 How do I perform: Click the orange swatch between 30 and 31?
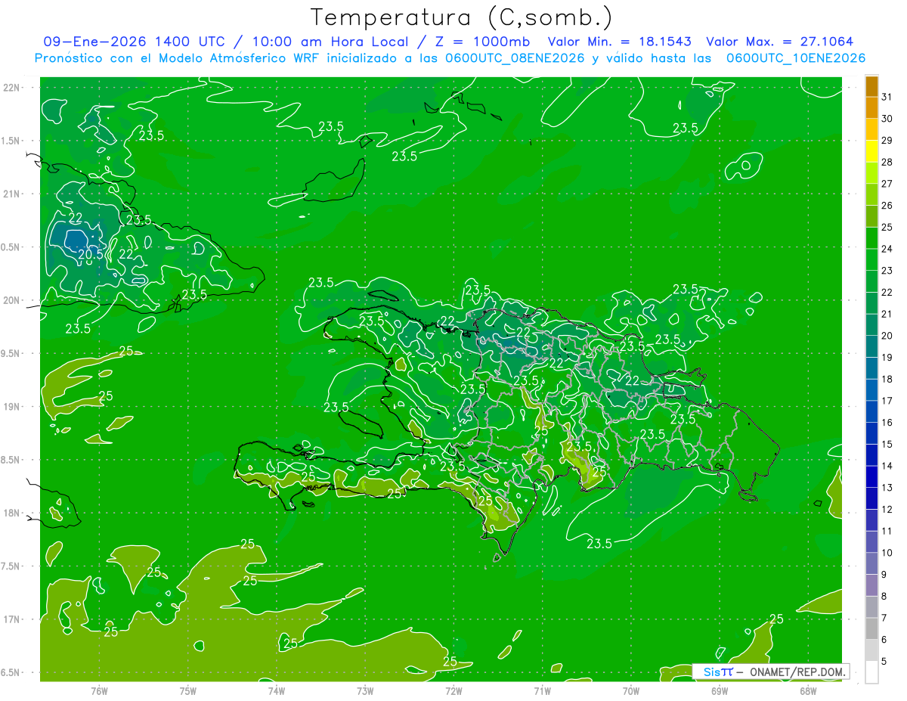click(x=871, y=107)
